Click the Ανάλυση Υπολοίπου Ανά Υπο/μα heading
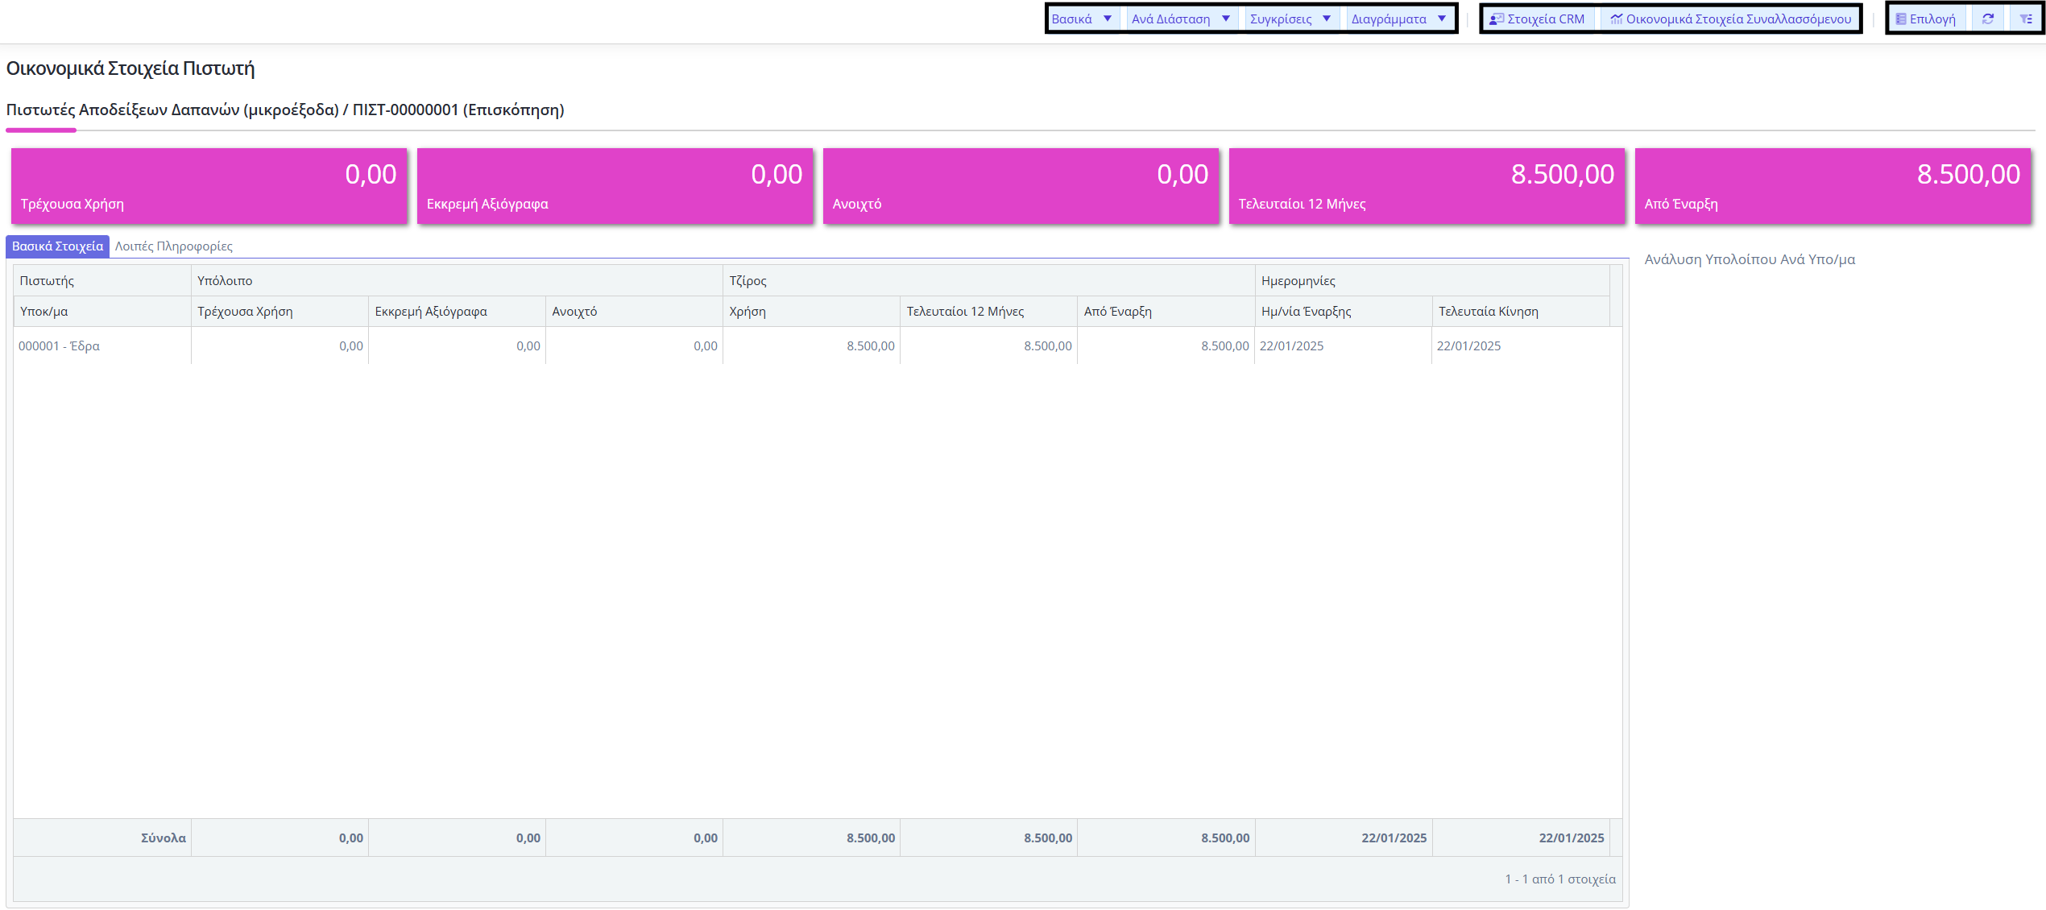Viewport: 2046px width, 910px height. (1750, 259)
